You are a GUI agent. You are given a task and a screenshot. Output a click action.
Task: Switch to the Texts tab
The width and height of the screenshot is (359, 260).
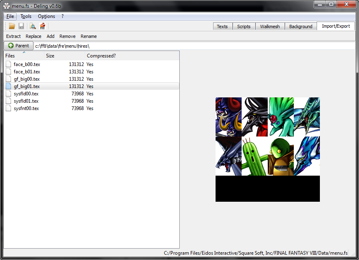pos(222,26)
